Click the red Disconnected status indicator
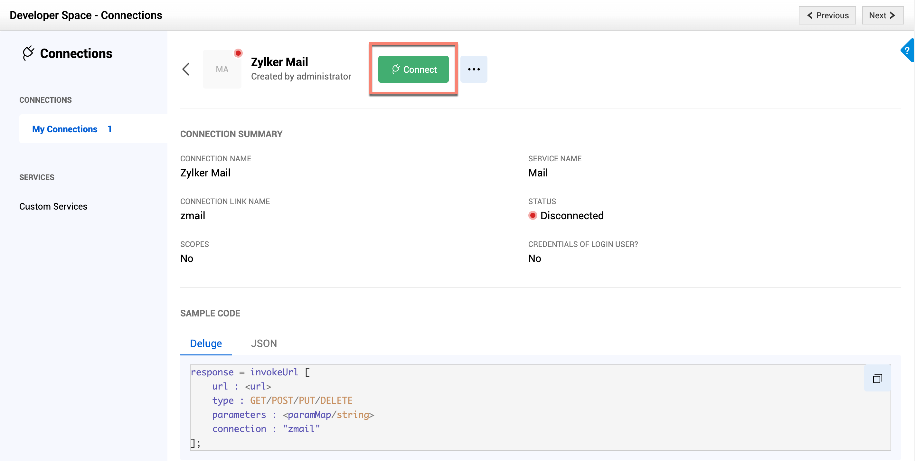Viewport: 915px width, 461px height. click(533, 216)
